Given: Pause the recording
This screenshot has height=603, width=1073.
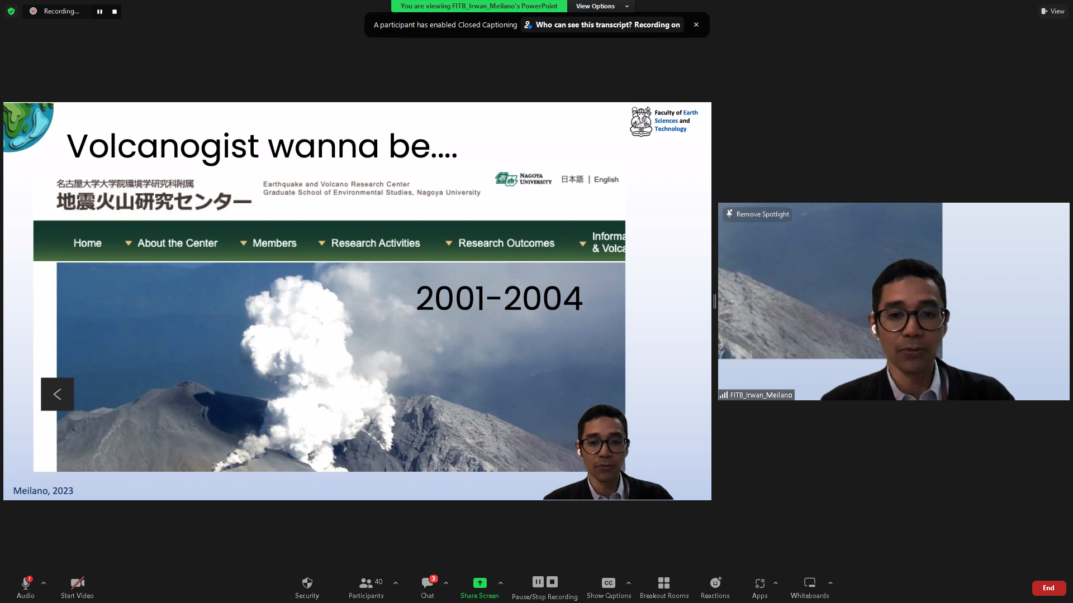Looking at the screenshot, I should (537, 581).
